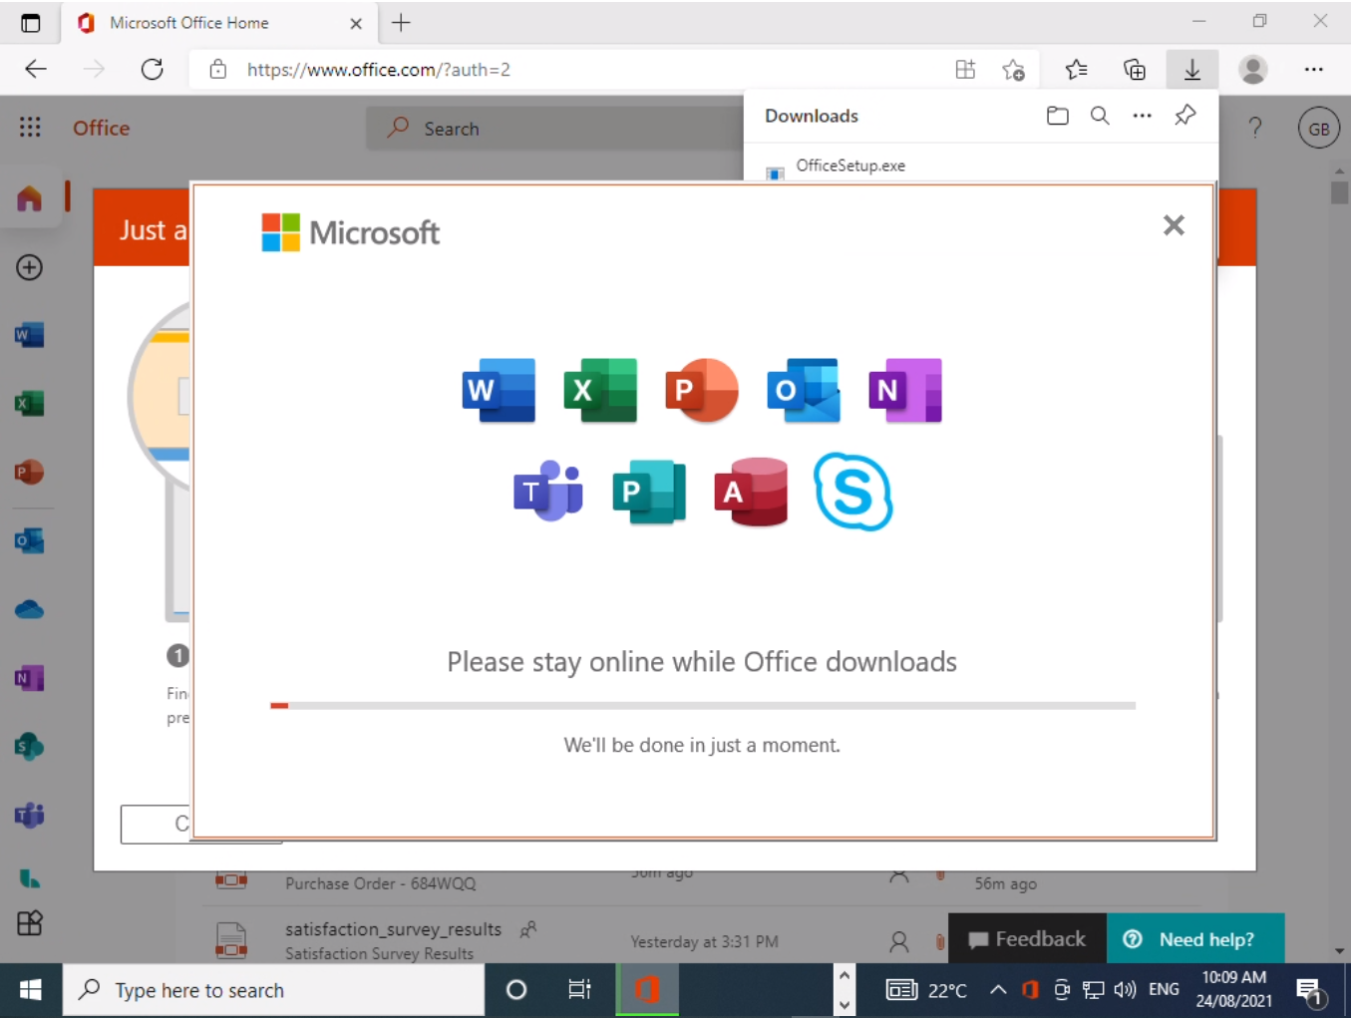Click the Need help? button

coord(1195,939)
